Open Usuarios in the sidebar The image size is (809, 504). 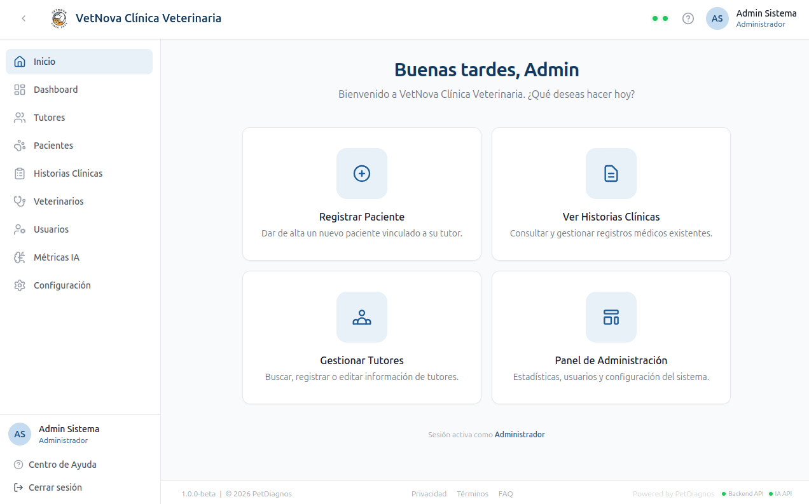click(79, 229)
